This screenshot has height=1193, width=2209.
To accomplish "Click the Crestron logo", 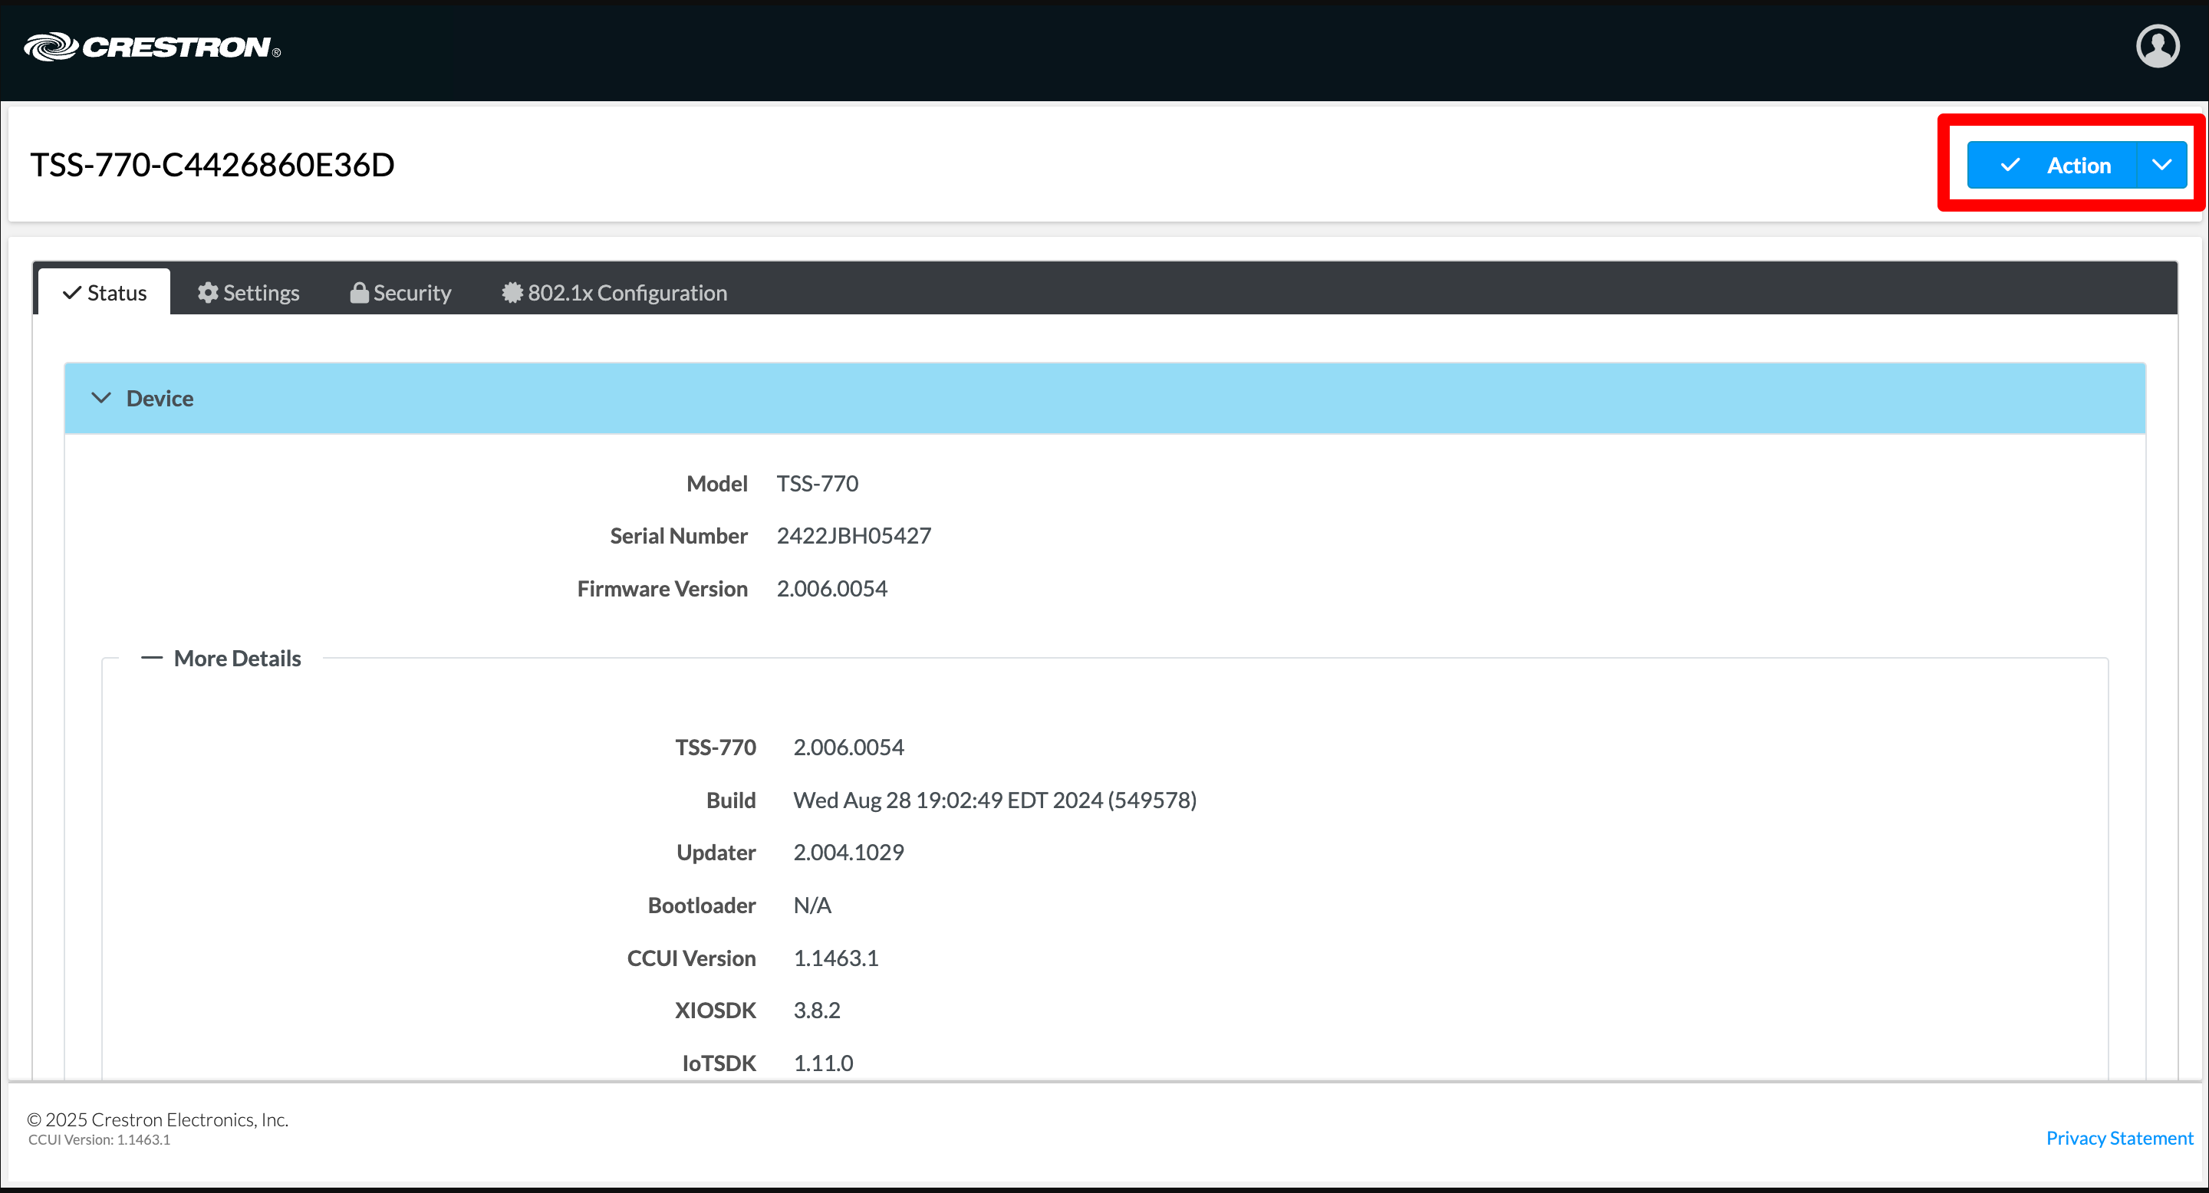I will [x=152, y=47].
